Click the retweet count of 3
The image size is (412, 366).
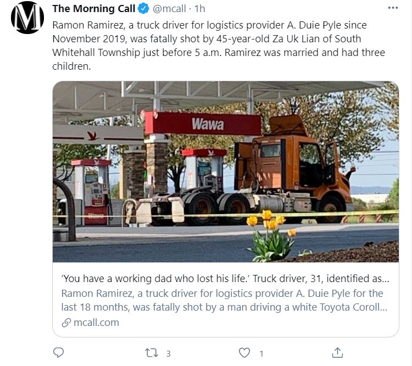(x=168, y=353)
